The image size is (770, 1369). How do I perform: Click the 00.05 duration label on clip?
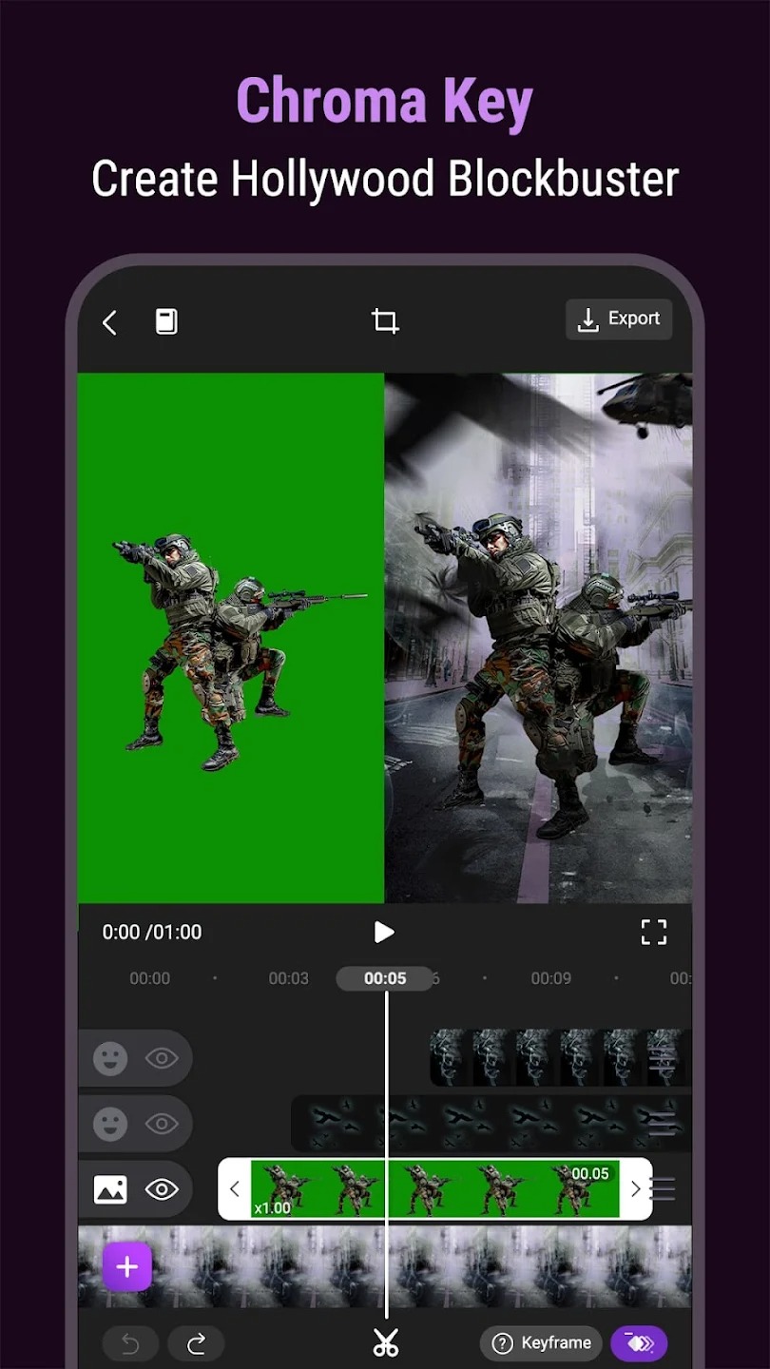coord(590,1174)
